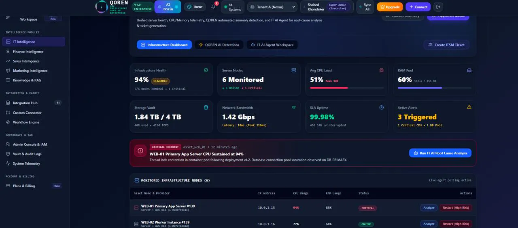Click the CPU chip icon on Avg CPU Load
Image resolution: width=518 pixels, height=228 pixels.
coord(381,70)
